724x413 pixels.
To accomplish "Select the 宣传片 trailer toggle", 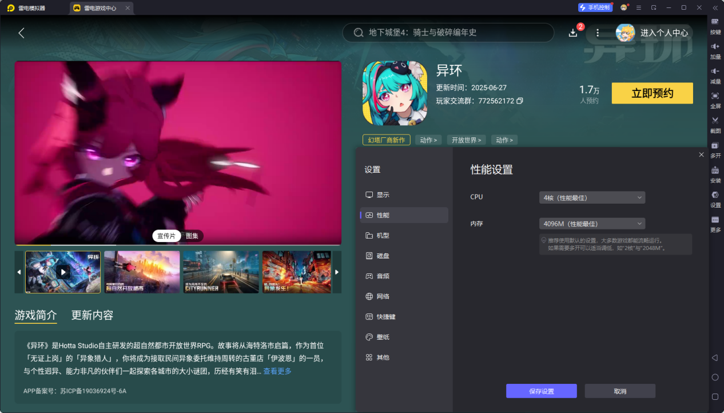I will [166, 236].
